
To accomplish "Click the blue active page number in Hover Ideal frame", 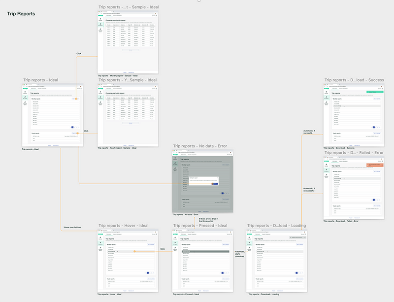I will click(148, 273).
